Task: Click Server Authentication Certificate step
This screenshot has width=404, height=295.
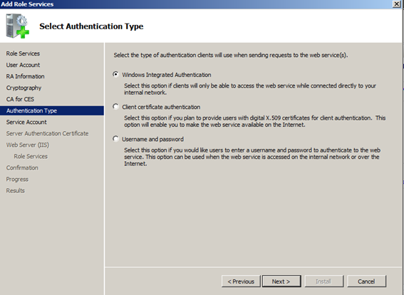Action: coord(47,133)
